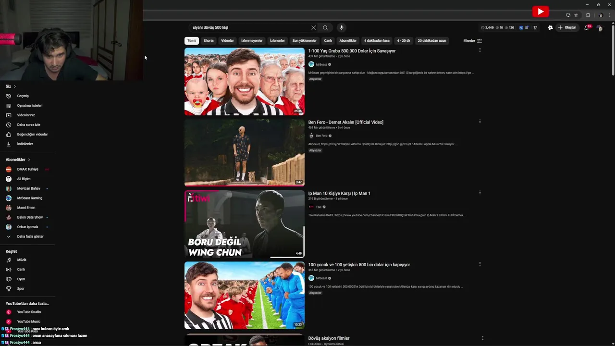This screenshot has height=346, width=615.
Task: Expand the Abonelikler section chevron
Action: tap(29, 160)
